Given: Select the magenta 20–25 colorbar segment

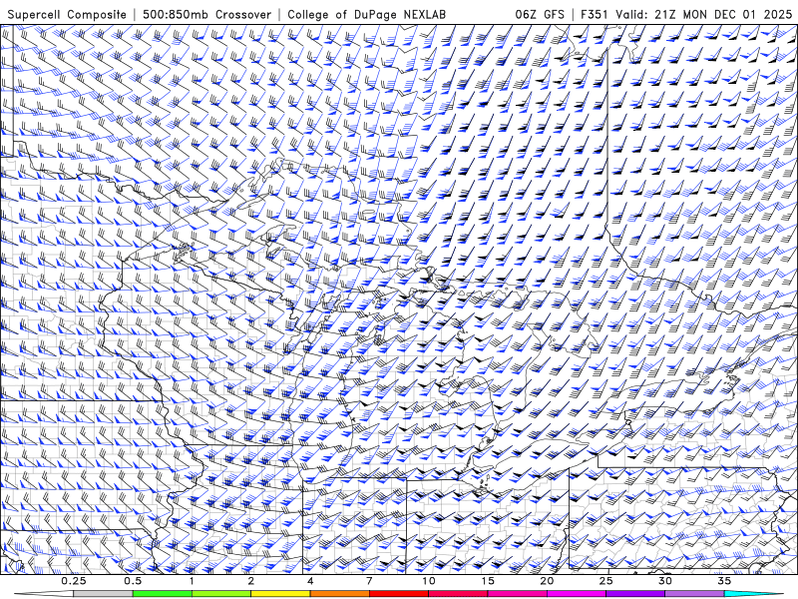Looking at the screenshot, I should pos(577,594).
